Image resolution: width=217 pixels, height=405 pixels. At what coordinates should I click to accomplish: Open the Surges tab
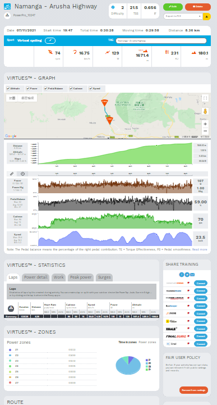pyautogui.click(x=104, y=277)
